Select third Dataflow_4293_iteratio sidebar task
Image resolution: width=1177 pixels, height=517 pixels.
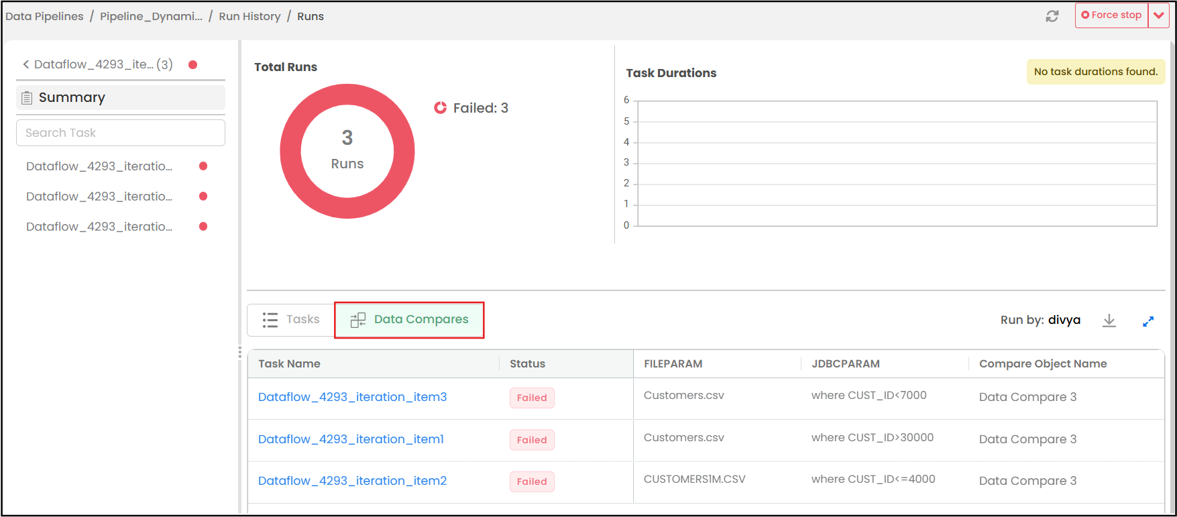[x=99, y=227]
